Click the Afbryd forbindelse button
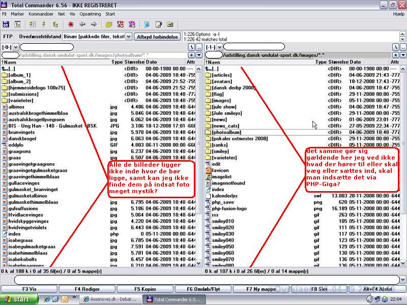Viewport: 407px width, 305px height. click(157, 37)
